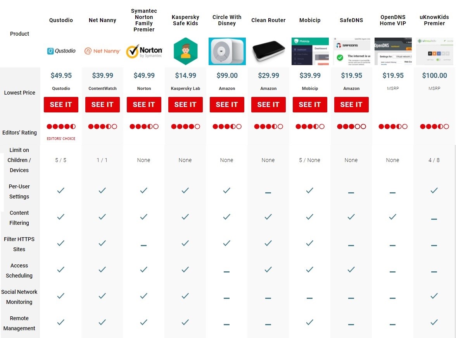Click the Mobicip column title
The width and height of the screenshot is (456, 338).
point(310,20)
